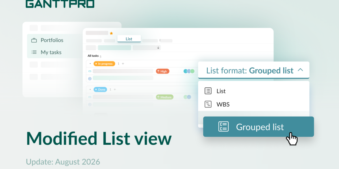Click task icon in Done row
This screenshot has width=339, height=169.
click(90, 97)
